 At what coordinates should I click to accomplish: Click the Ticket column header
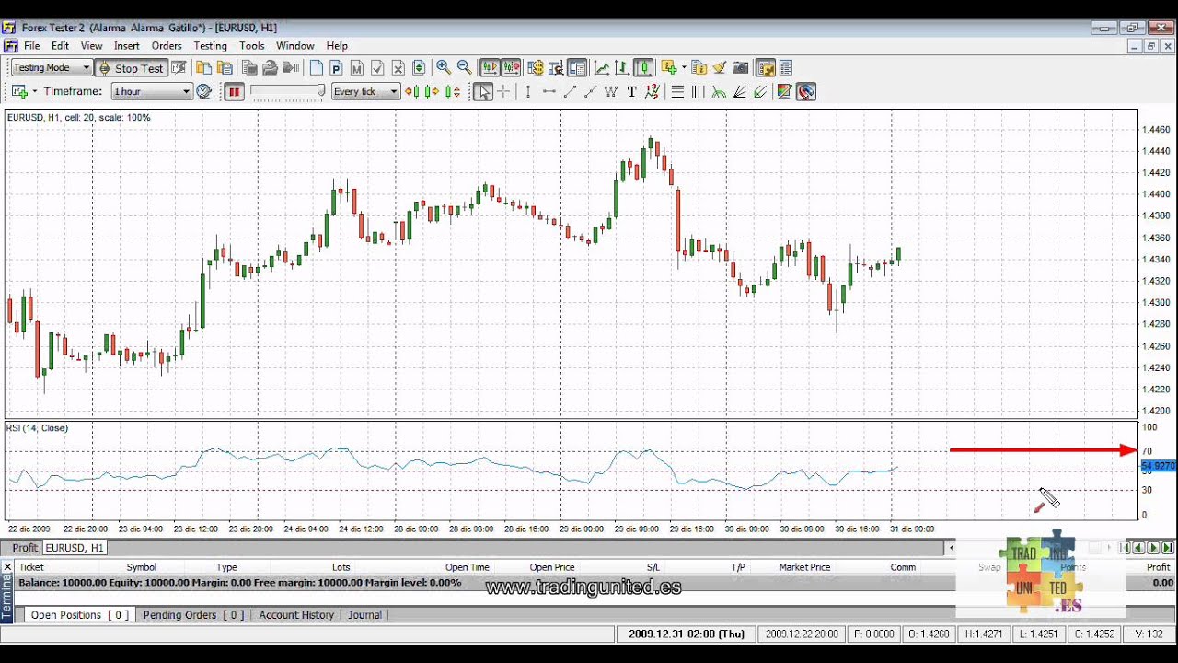point(31,567)
